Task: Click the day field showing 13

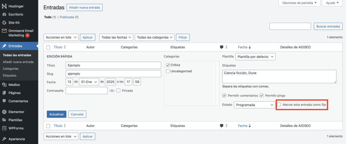Action: tap(69, 82)
